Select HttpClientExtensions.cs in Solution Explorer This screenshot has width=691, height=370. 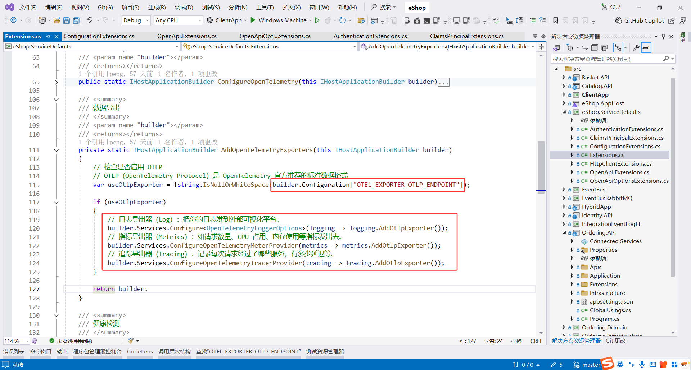[620, 164]
